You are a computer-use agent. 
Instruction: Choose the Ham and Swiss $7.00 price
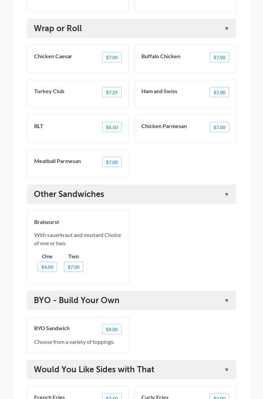coord(219,92)
